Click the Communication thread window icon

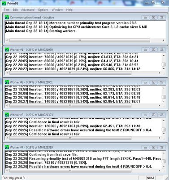point(7,17)
